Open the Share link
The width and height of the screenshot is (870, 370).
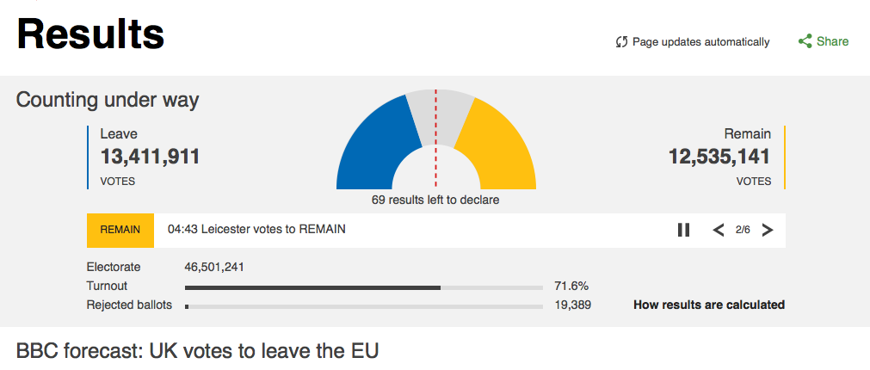pyautogui.click(x=832, y=41)
